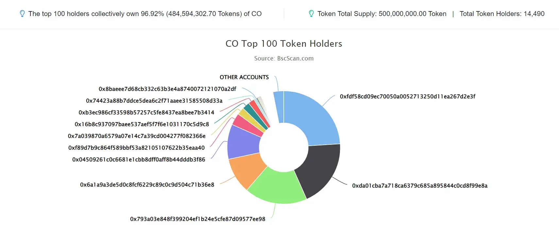
Task: Select the purple 0x04509261 pie slice
Action: pos(243,142)
